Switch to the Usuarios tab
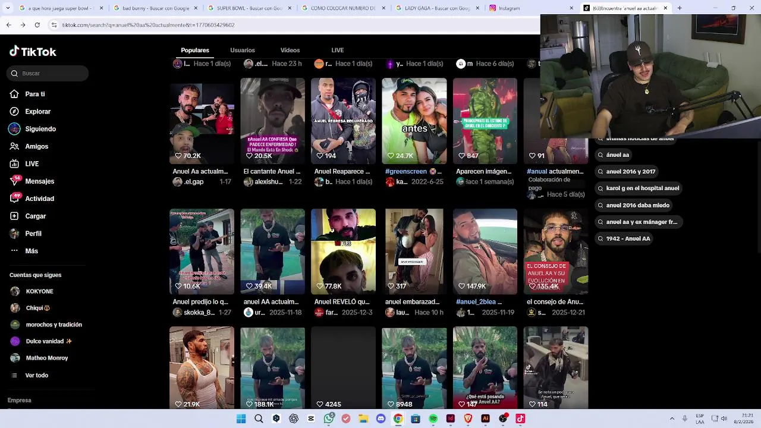The width and height of the screenshot is (761, 428). point(243,50)
